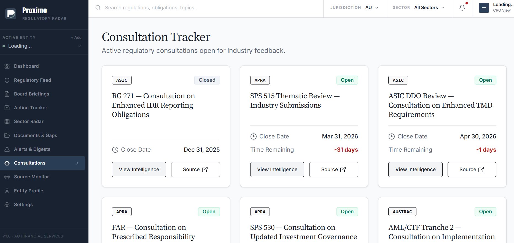Click the search magnifier icon
The height and width of the screenshot is (243, 514).
tap(98, 8)
